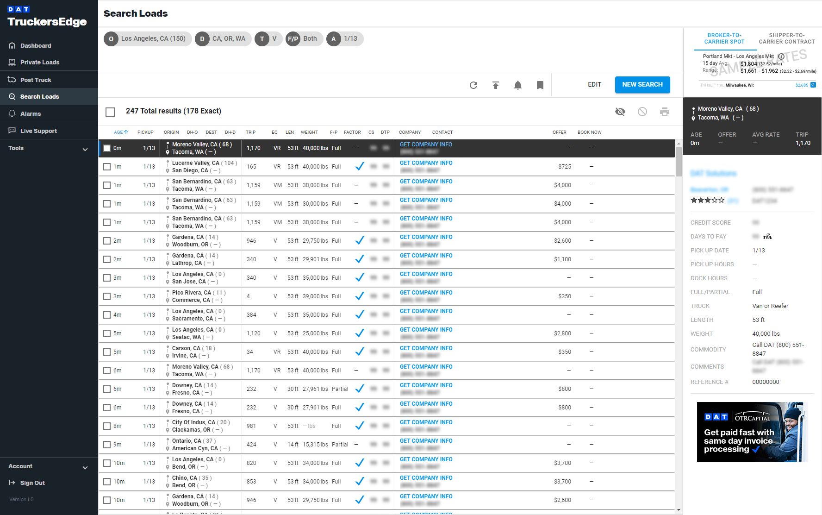The width and height of the screenshot is (822, 515).
Task: Block a company using the no-entry icon
Action: (x=642, y=112)
